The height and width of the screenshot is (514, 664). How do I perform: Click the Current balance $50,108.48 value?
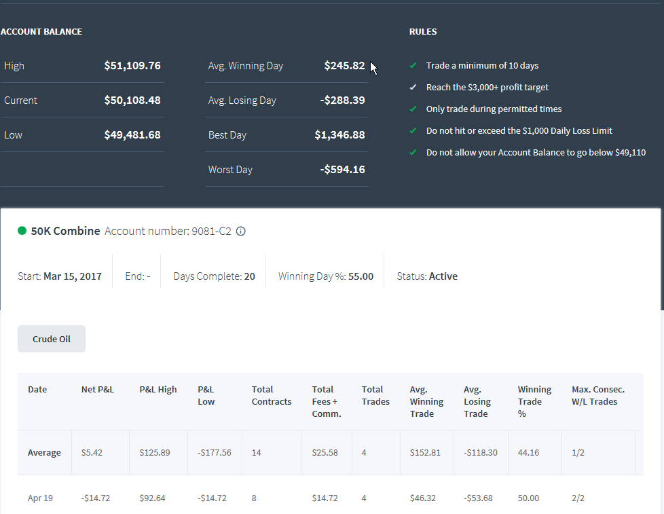pyautogui.click(x=132, y=100)
